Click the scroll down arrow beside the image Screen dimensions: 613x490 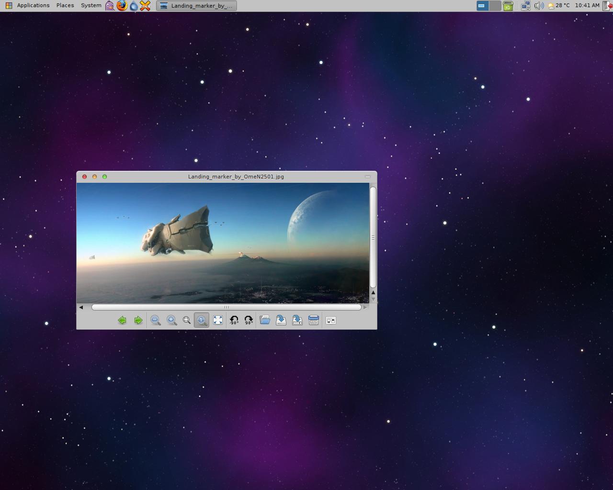click(373, 299)
